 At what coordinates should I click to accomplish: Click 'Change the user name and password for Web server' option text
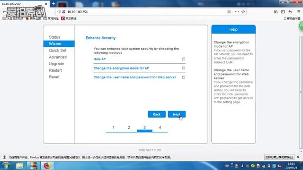click(134, 77)
